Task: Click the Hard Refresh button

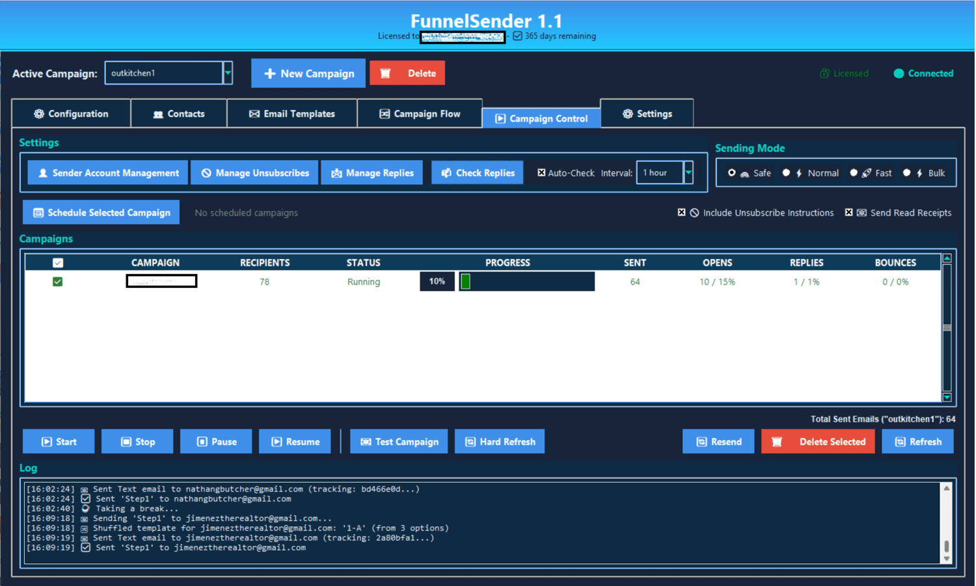Action: coord(500,441)
